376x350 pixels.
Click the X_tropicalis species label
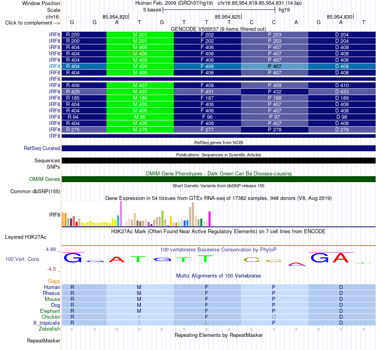(47, 323)
